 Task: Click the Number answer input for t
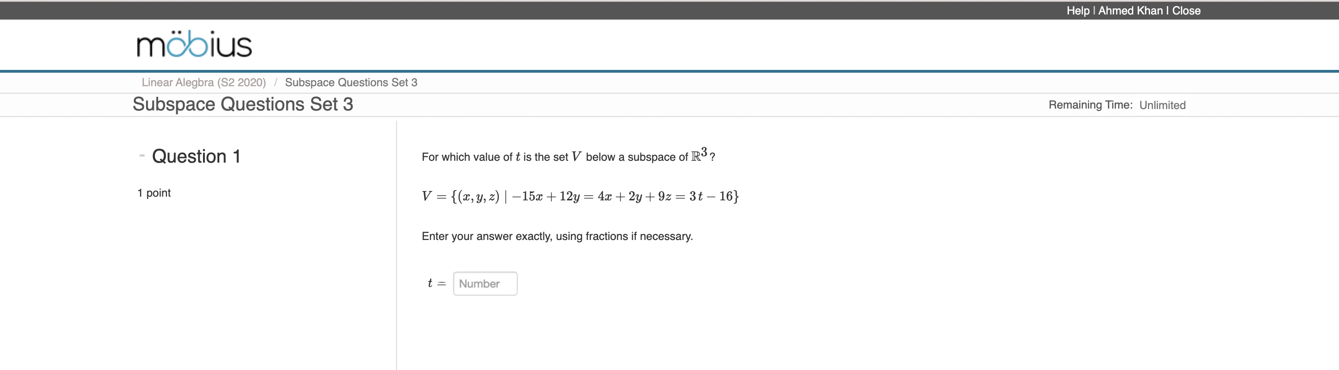484,283
